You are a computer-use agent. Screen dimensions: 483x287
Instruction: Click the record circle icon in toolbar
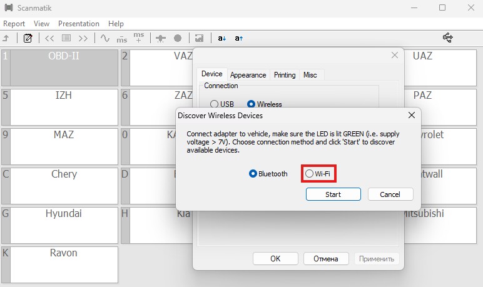pyautogui.click(x=178, y=38)
